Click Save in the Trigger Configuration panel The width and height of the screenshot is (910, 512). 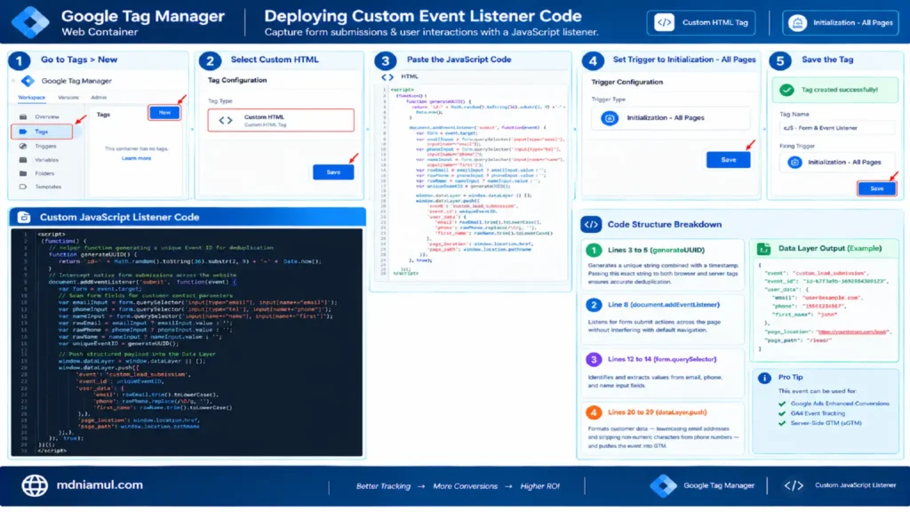click(729, 160)
